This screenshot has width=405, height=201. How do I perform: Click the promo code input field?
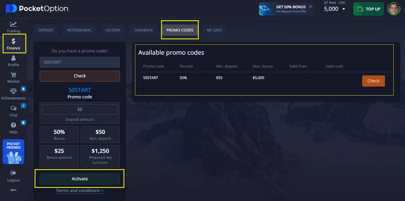point(80,62)
